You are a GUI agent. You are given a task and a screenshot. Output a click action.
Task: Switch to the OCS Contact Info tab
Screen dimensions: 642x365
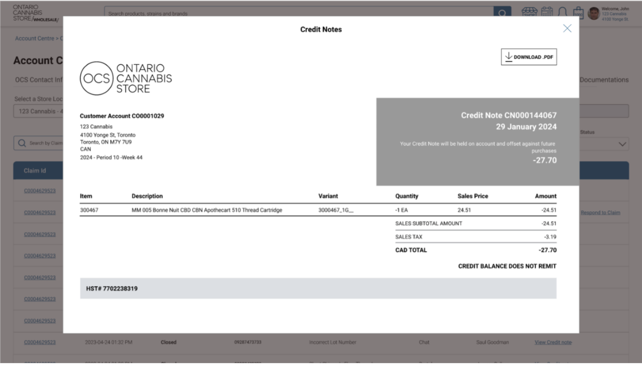coord(39,80)
